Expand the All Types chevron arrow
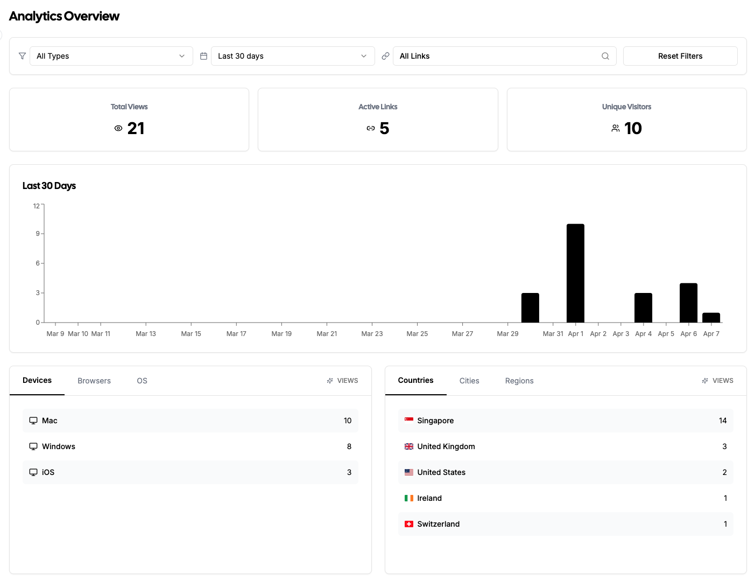748x587 pixels. (x=181, y=56)
